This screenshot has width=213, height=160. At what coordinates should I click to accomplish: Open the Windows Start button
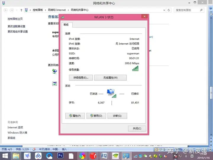pos(5,156)
